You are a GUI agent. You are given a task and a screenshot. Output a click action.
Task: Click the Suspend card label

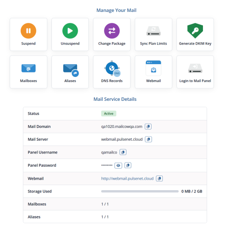[28, 44]
